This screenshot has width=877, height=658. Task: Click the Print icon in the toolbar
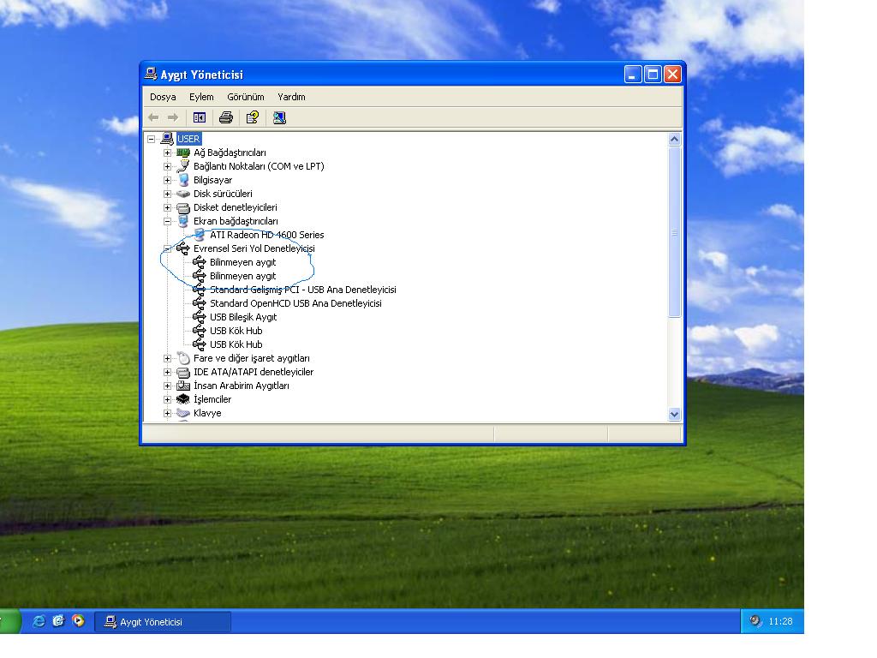pyautogui.click(x=226, y=117)
